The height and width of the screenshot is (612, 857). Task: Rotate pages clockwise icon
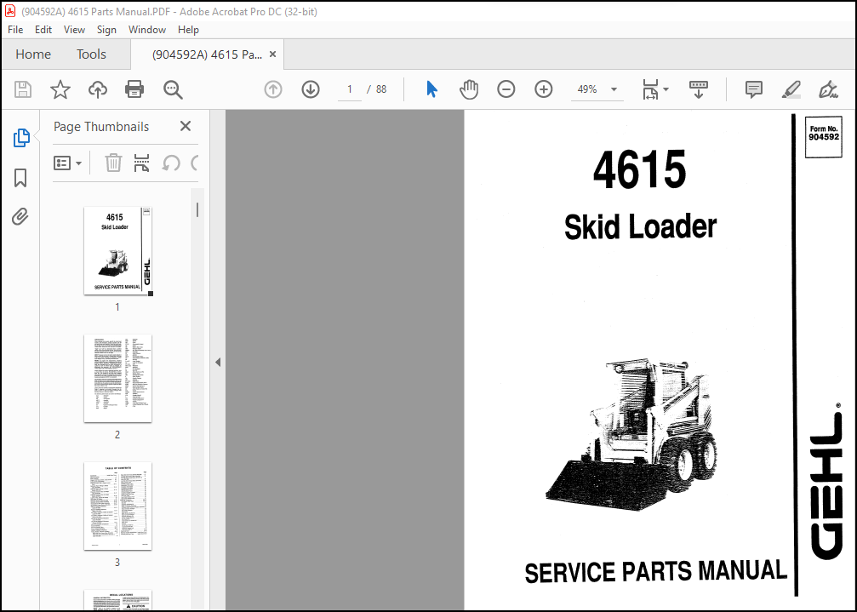pyautogui.click(x=195, y=163)
